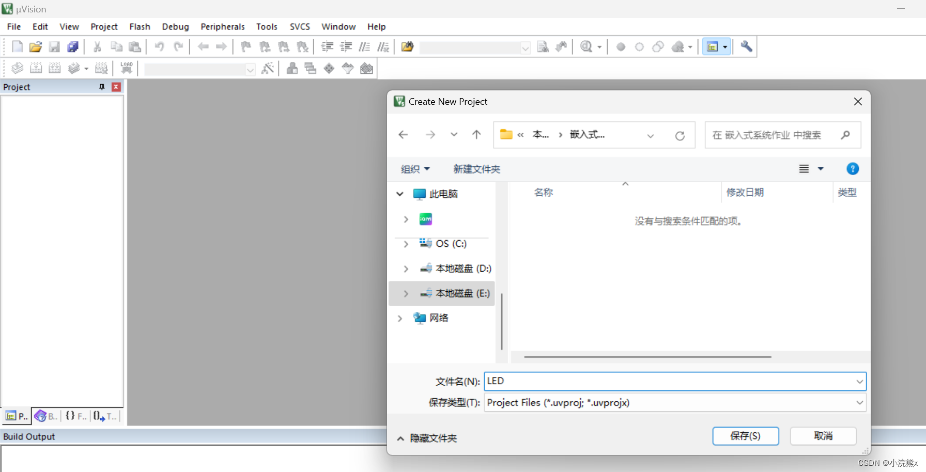Click the 保存(S) button
This screenshot has width=926, height=472.
click(746, 436)
